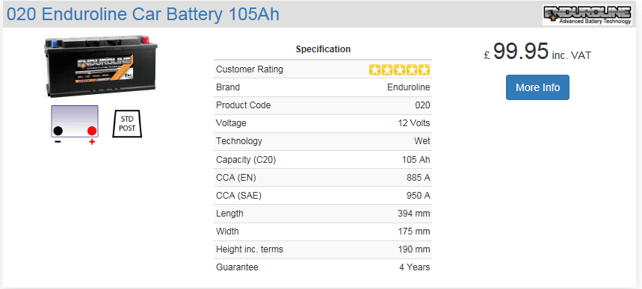Click the red positive terminal dot

click(x=92, y=131)
